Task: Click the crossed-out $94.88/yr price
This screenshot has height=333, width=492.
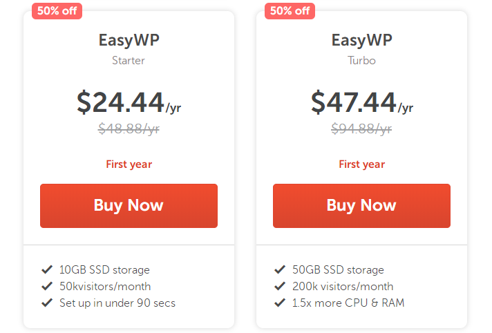Action: 361,129
